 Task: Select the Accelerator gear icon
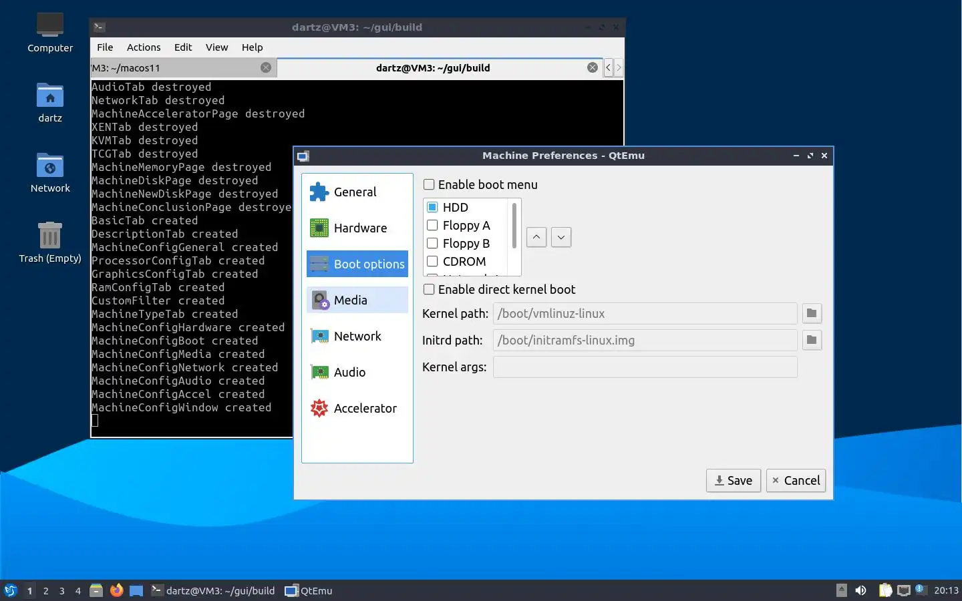point(319,409)
